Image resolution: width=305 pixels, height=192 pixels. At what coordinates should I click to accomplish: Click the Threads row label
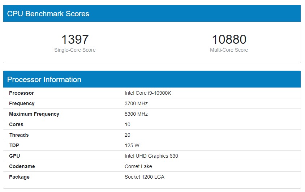click(19, 135)
